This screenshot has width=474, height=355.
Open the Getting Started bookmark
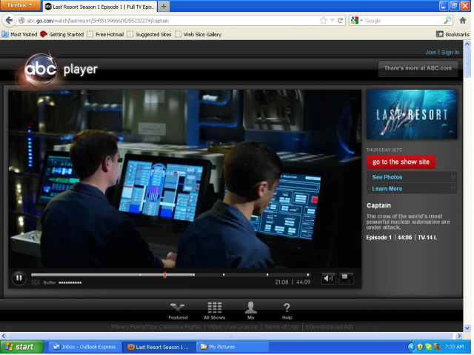(x=62, y=35)
